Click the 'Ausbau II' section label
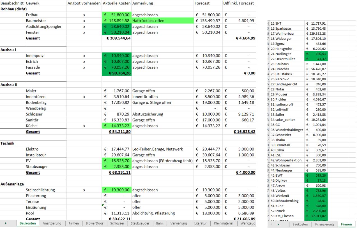Screen dimensions: 359x229 12,85
